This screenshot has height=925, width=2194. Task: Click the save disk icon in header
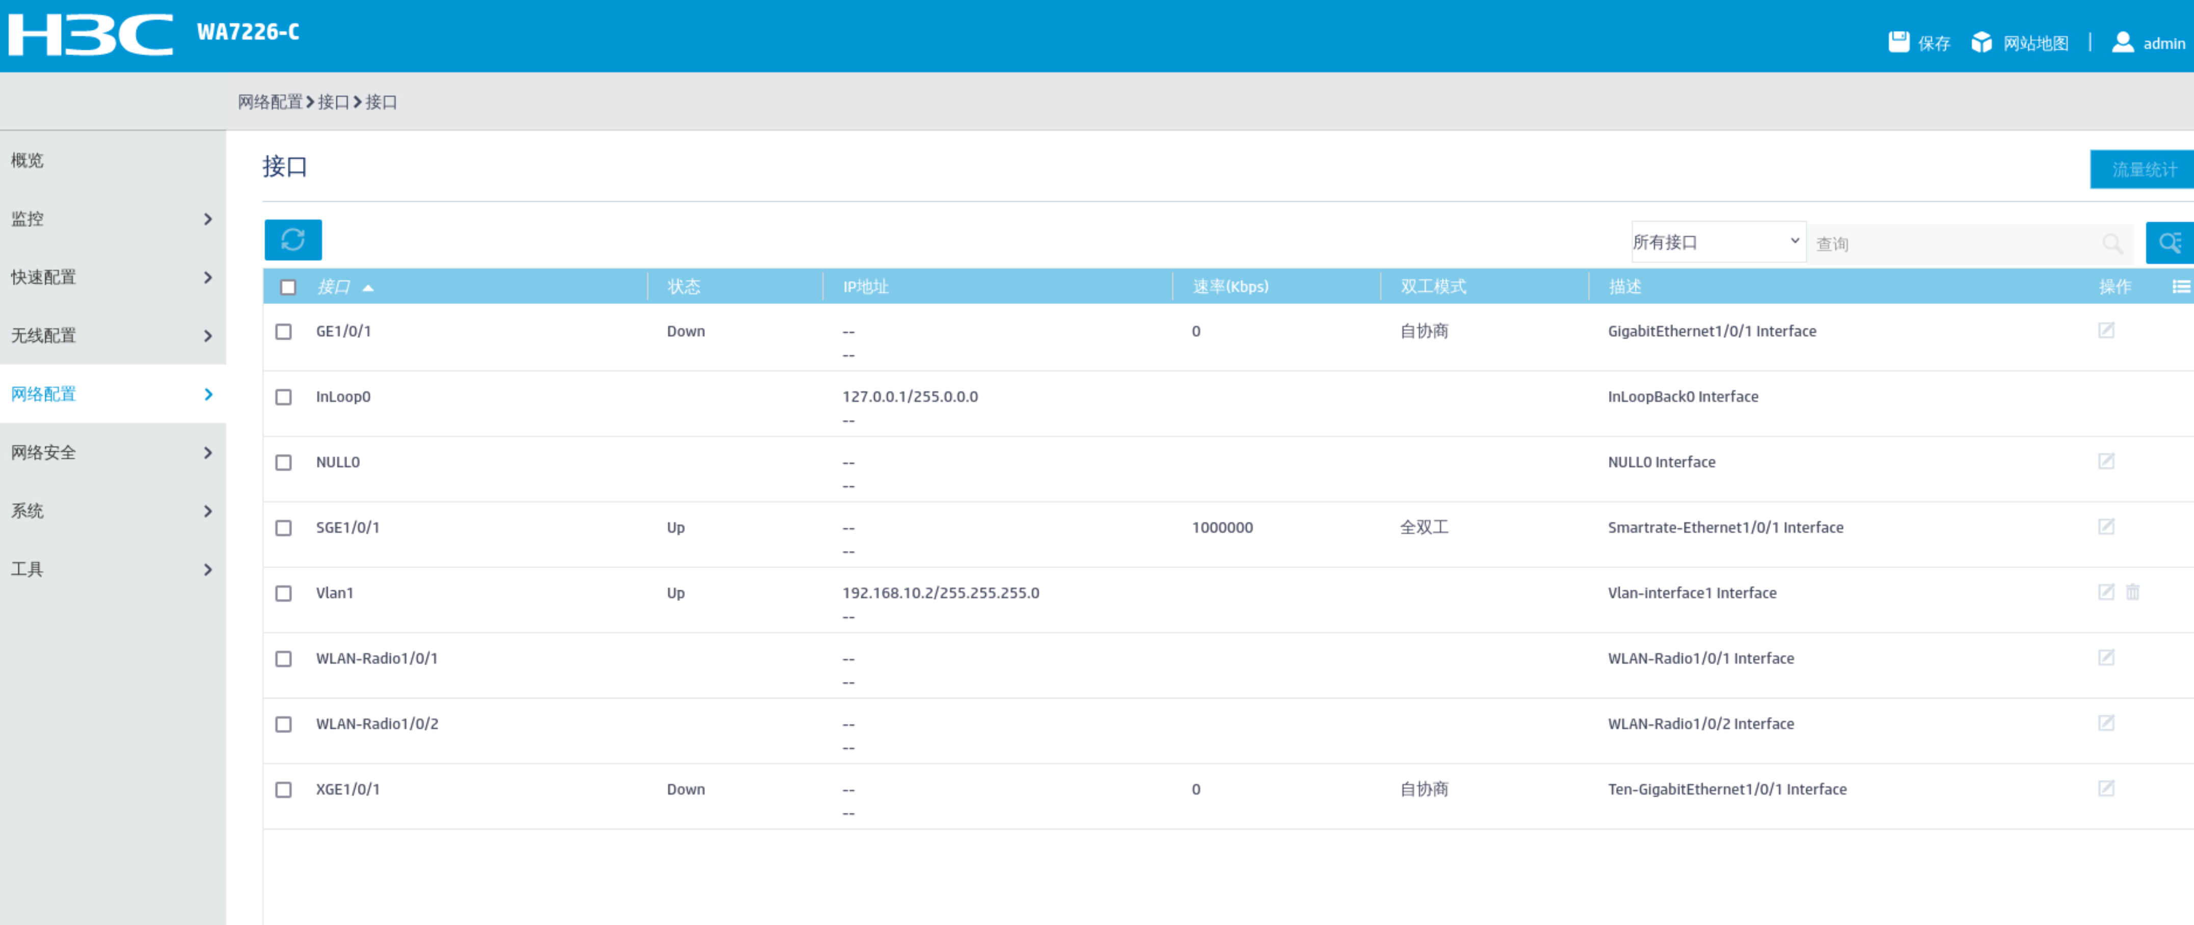pos(1898,42)
